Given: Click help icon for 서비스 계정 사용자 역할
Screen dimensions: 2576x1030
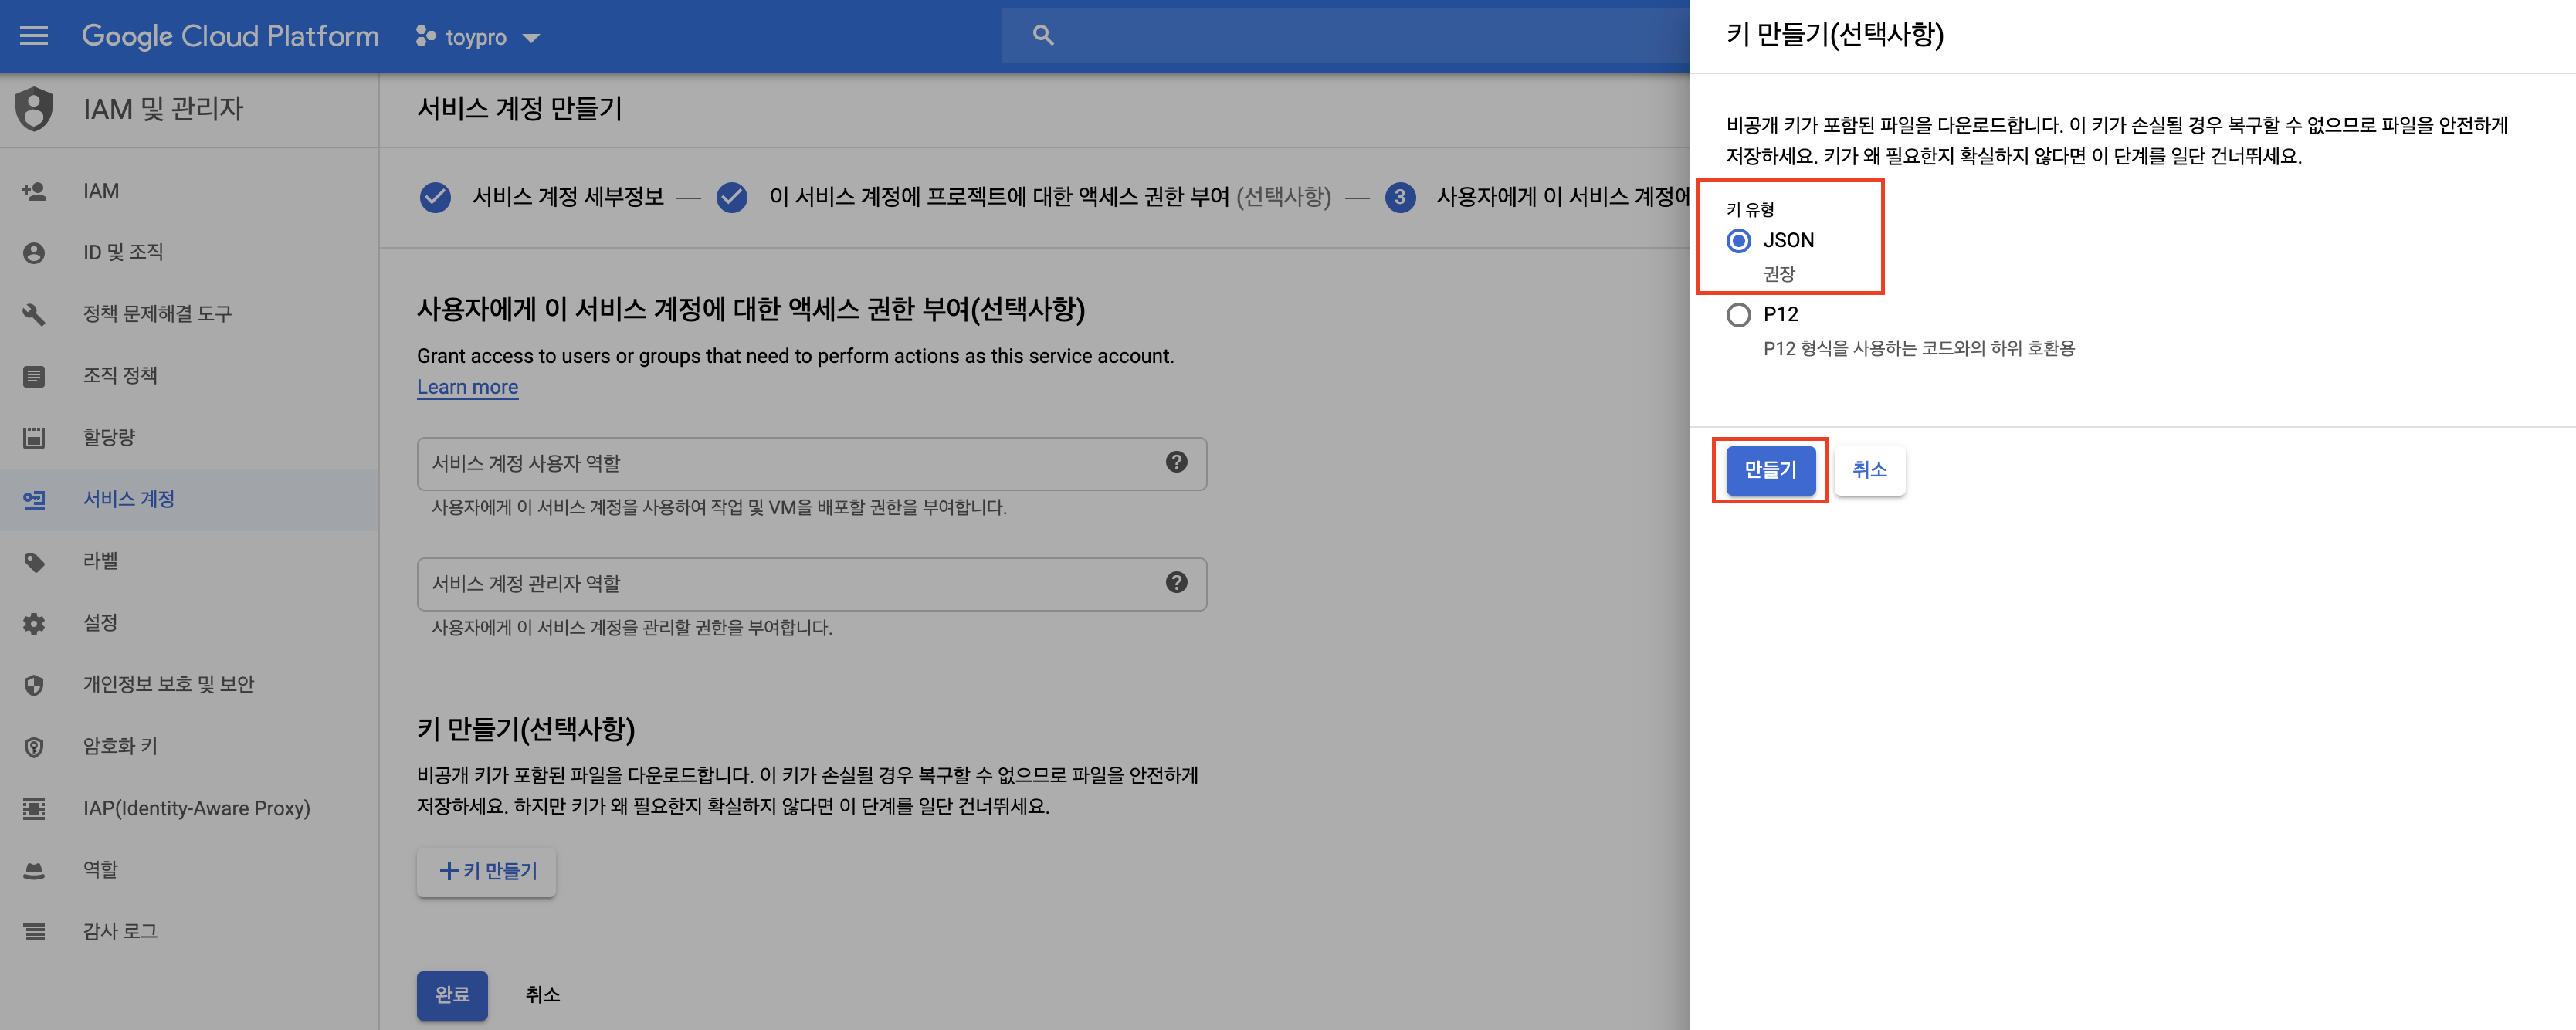Looking at the screenshot, I should tap(1176, 462).
